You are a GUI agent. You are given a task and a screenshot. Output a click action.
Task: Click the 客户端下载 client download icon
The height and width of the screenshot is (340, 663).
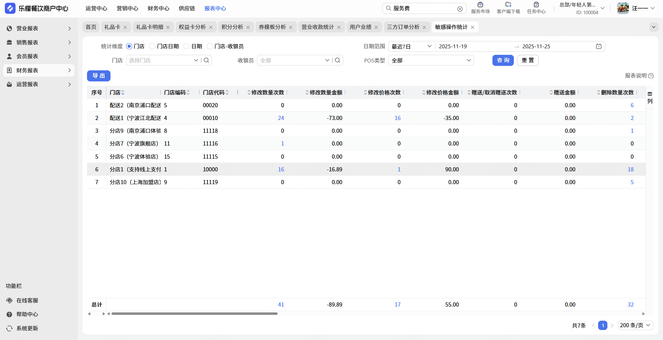tap(508, 5)
